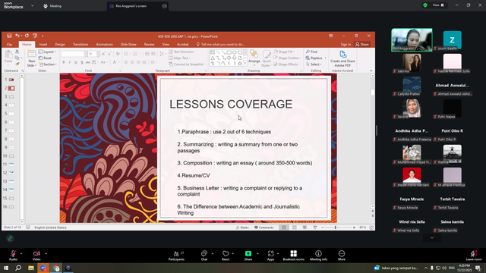Click Replace in Editing group
486x273 pixels.
click(314, 58)
